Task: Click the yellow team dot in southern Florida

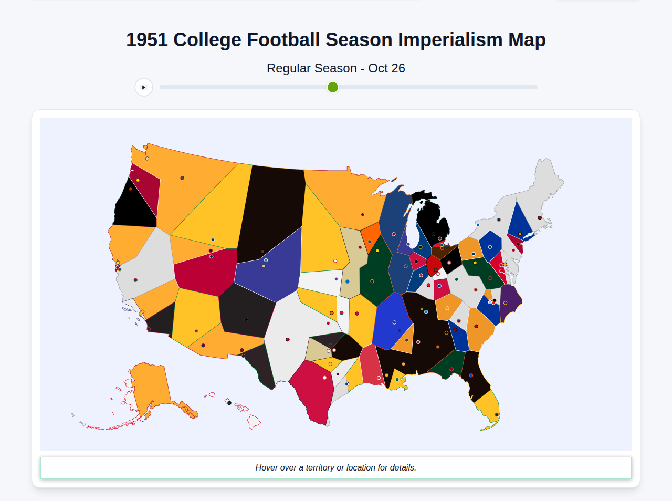Action: pos(497,414)
